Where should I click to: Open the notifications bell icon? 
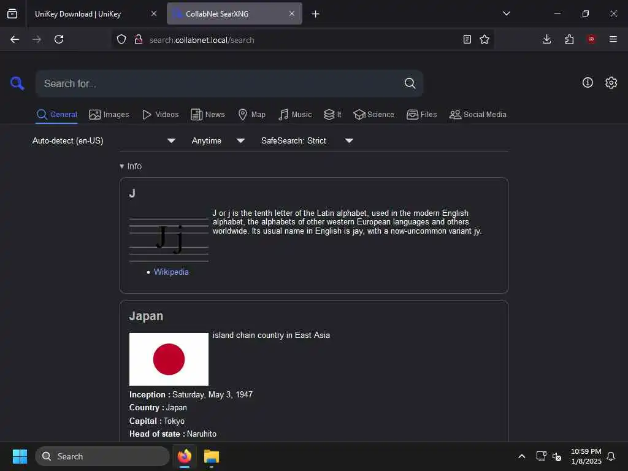[611, 456]
